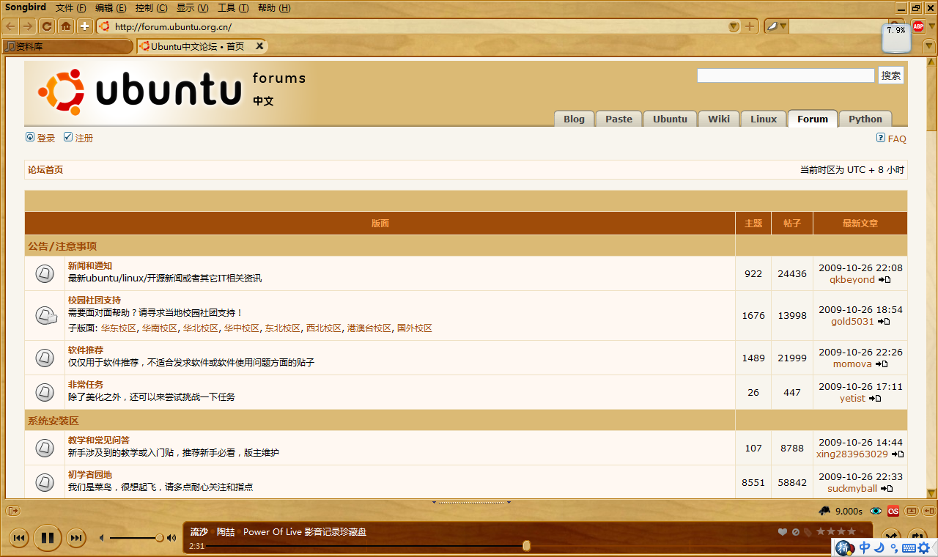Click the song progress seek bar handle
The width and height of the screenshot is (938, 557).
click(x=526, y=545)
